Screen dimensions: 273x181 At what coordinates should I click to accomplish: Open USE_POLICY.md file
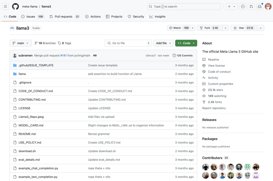coord(30,142)
